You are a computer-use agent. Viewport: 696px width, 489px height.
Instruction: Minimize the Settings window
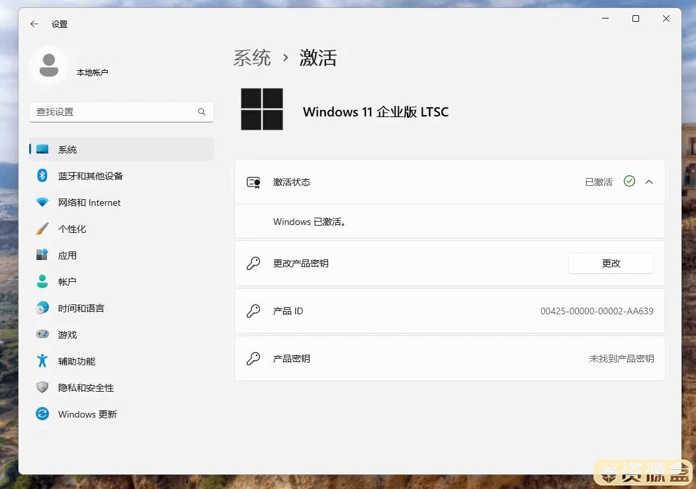tap(605, 19)
